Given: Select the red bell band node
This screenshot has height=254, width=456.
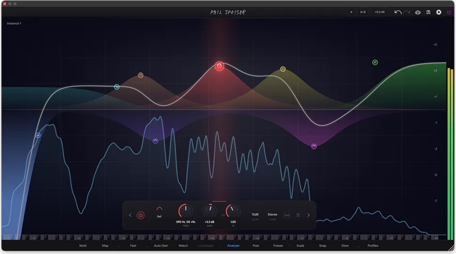Looking at the screenshot, I should (219, 66).
